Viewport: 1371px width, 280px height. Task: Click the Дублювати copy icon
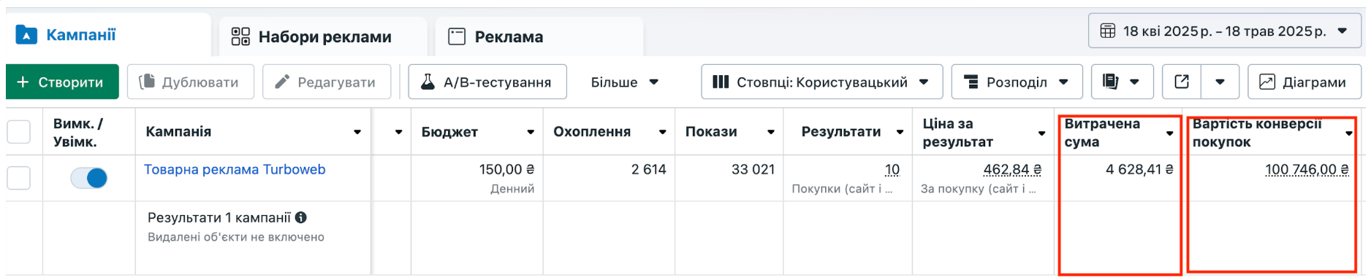pos(147,82)
